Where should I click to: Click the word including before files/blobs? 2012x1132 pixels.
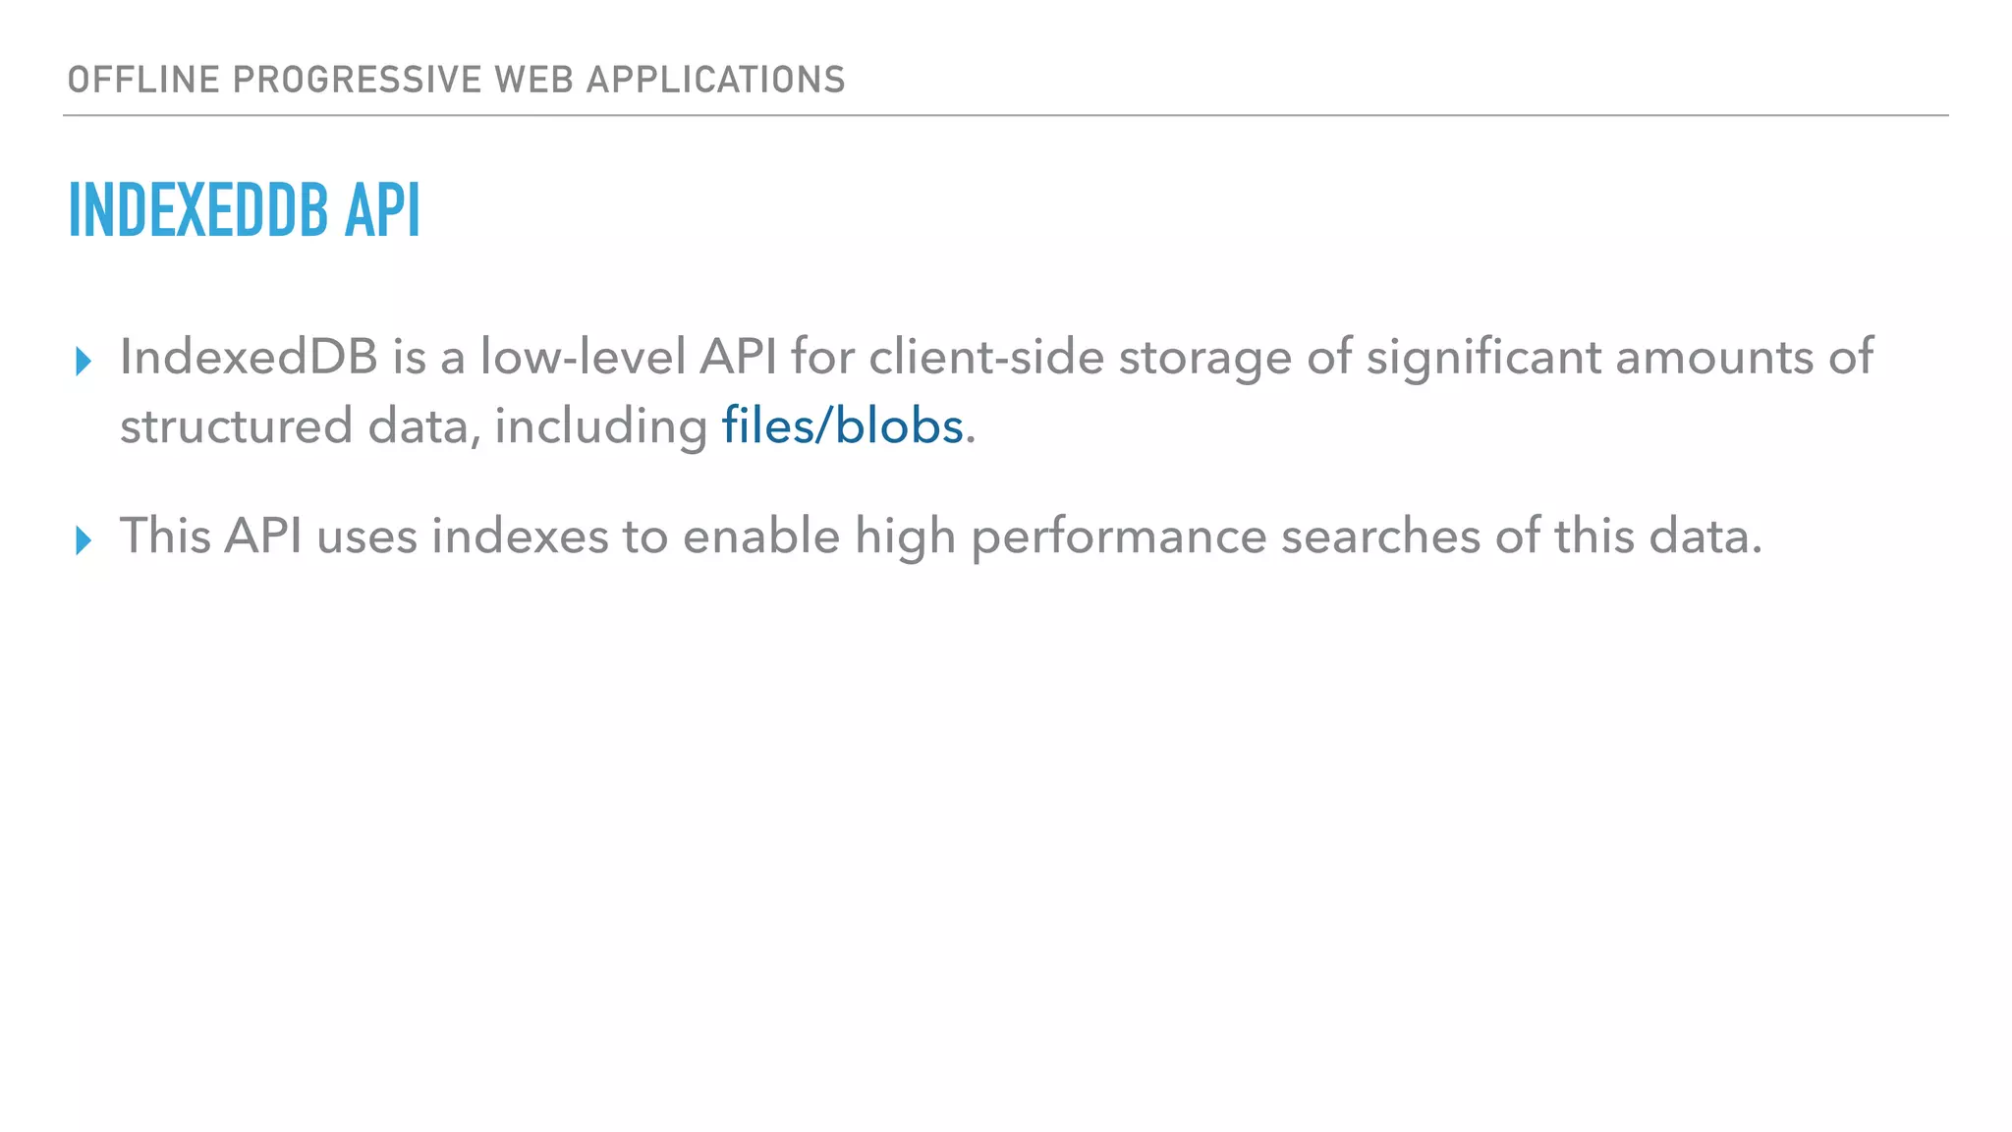601,427
